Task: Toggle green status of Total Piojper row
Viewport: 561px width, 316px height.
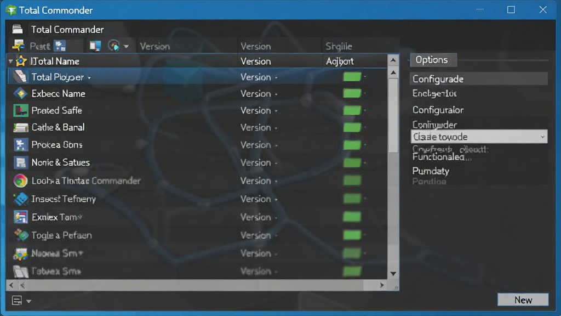Action: [x=352, y=77]
